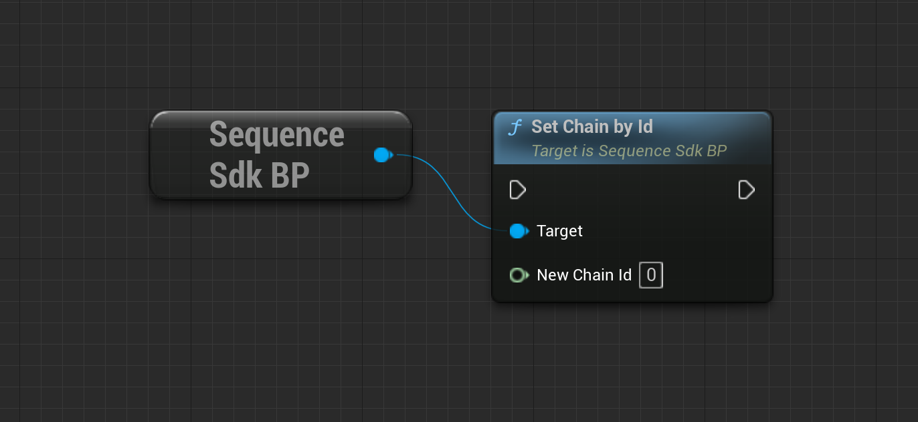
Task: Click the blue Target input pin
Action: [x=519, y=231]
